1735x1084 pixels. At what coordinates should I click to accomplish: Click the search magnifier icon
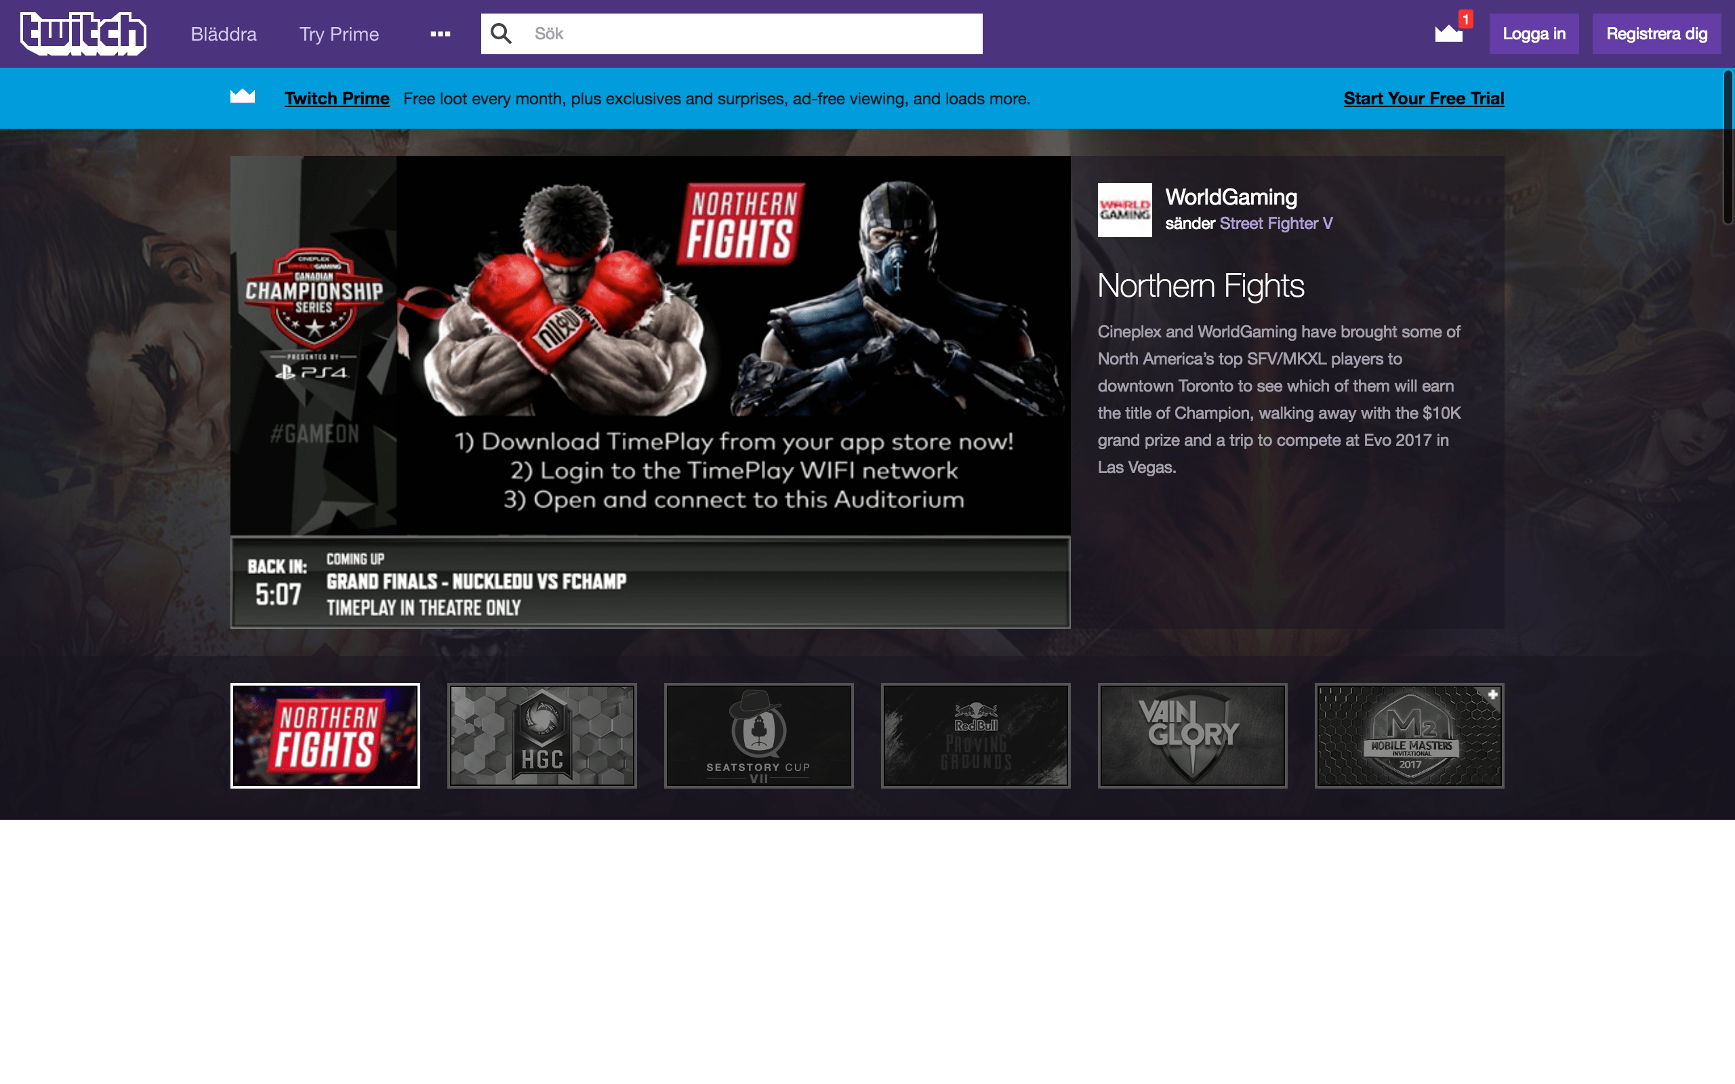pos(501,34)
